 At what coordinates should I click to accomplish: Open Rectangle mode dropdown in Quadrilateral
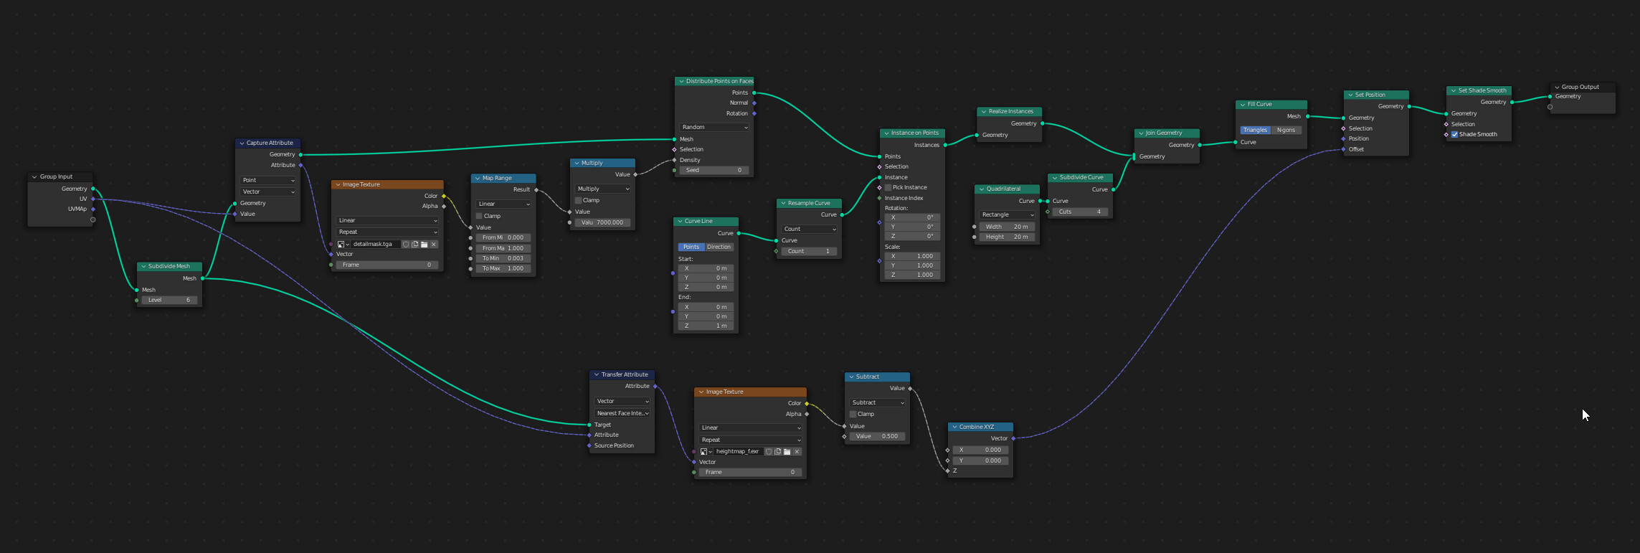(1008, 214)
